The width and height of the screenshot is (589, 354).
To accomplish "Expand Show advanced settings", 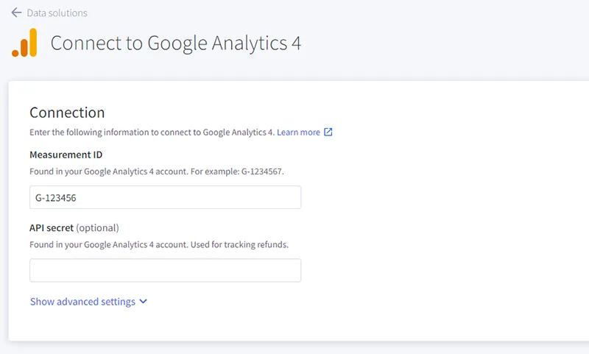I will [x=82, y=302].
